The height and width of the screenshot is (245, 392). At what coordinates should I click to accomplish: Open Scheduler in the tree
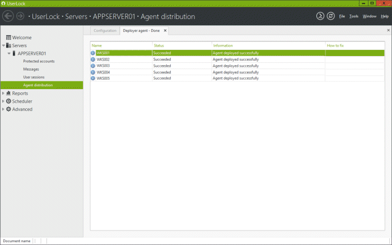(x=22, y=101)
